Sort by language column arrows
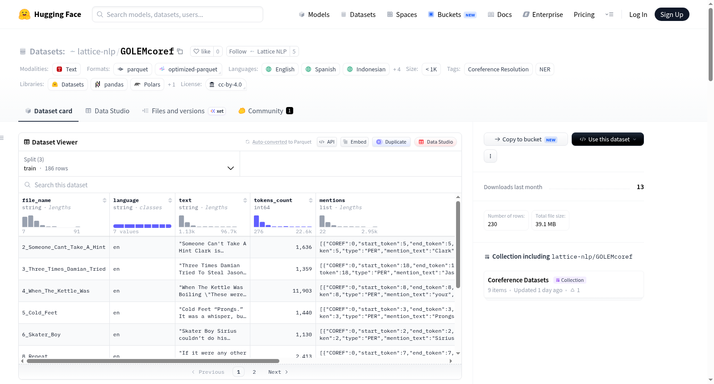The height and width of the screenshot is (384, 714). (x=170, y=200)
